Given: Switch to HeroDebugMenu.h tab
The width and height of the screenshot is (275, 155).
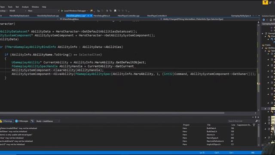Looking at the screenshot, I should coord(102,15).
